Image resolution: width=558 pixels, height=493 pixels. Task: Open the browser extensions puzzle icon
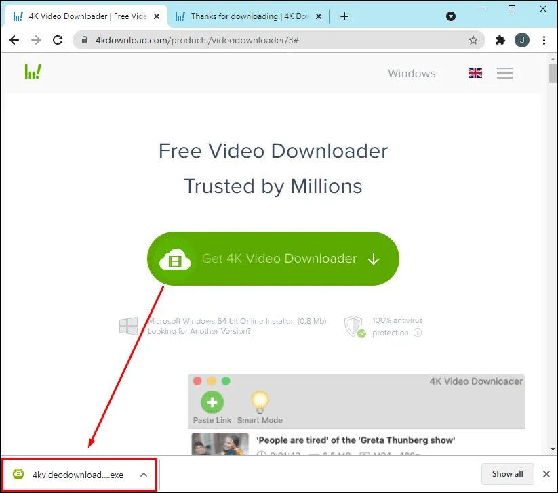click(x=500, y=40)
